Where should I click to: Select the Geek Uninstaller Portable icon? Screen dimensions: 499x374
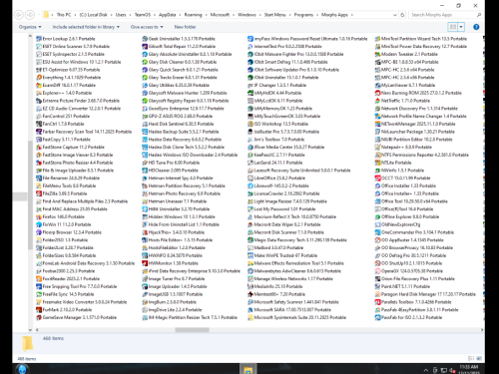click(145, 39)
